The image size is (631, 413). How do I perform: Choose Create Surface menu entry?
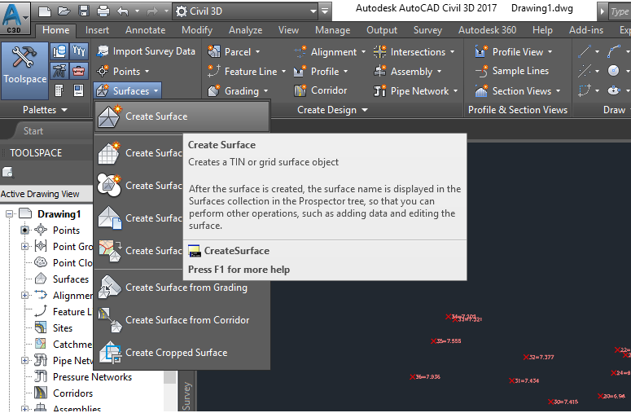tap(182, 116)
